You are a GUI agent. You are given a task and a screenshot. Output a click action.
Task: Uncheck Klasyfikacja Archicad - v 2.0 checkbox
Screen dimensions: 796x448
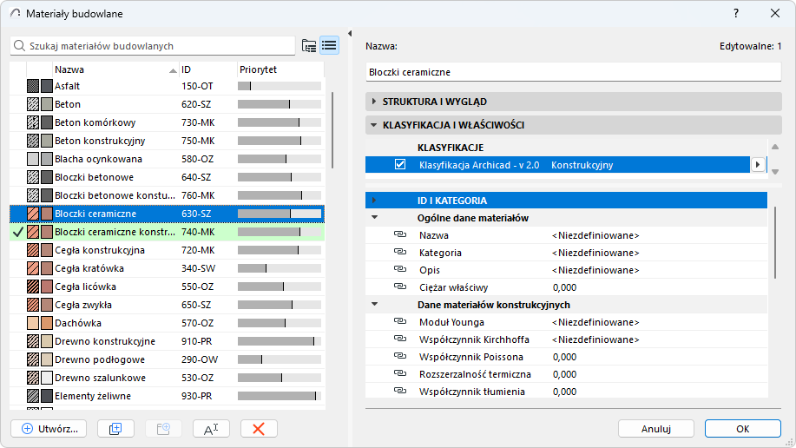400,164
